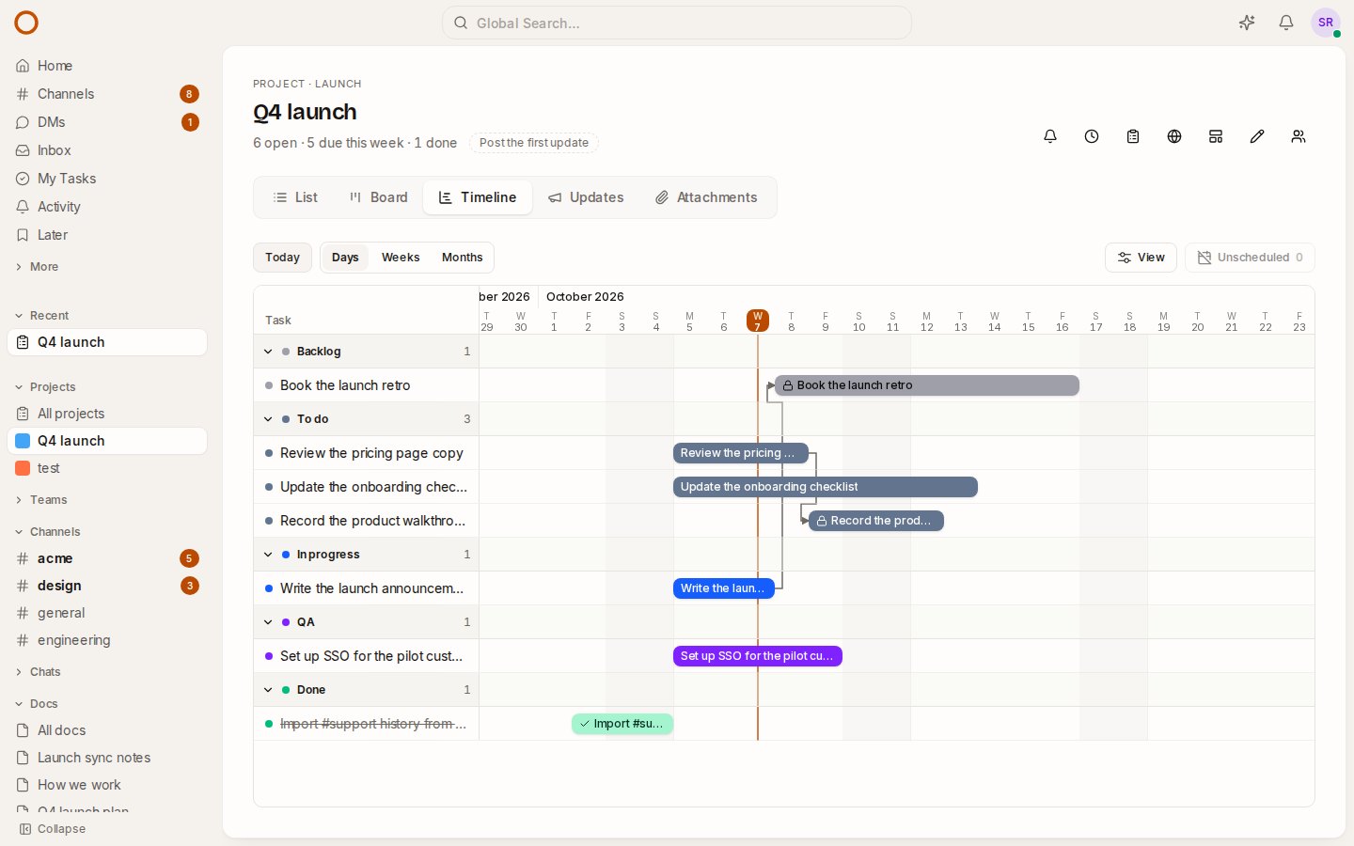Click the project layout sections icon
The image size is (1354, 846).
pos(1216,136)
